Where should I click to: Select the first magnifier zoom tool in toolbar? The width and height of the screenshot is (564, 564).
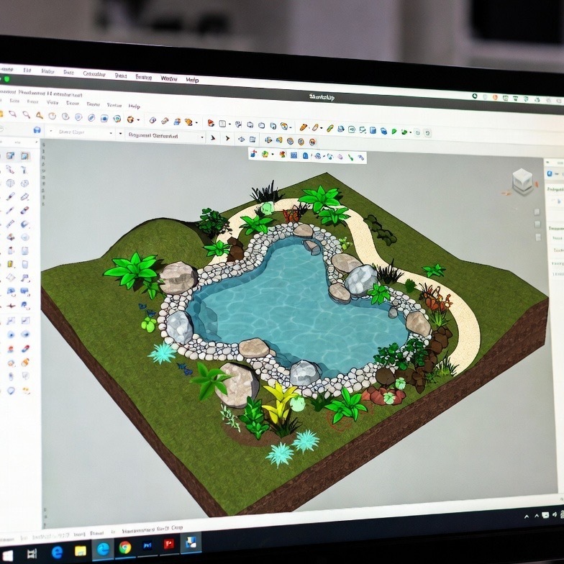click(13, 114)
